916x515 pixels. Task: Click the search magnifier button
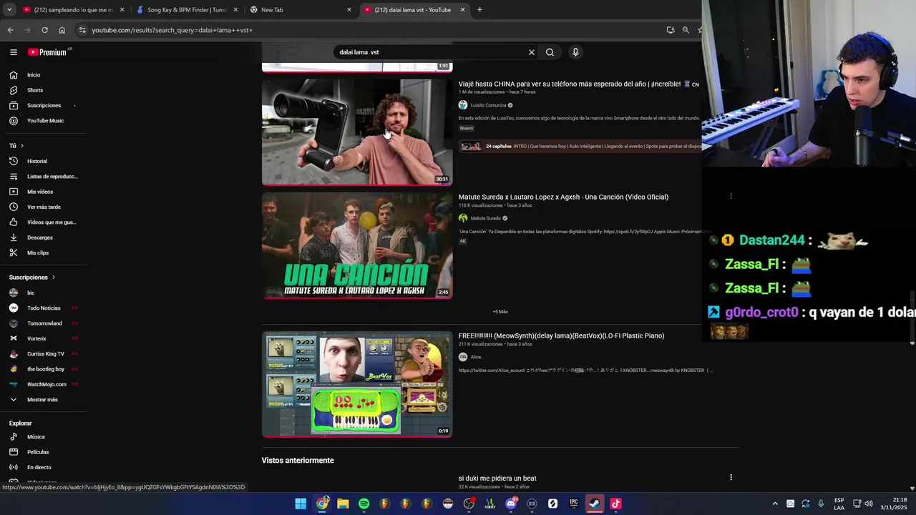point(550,52)
